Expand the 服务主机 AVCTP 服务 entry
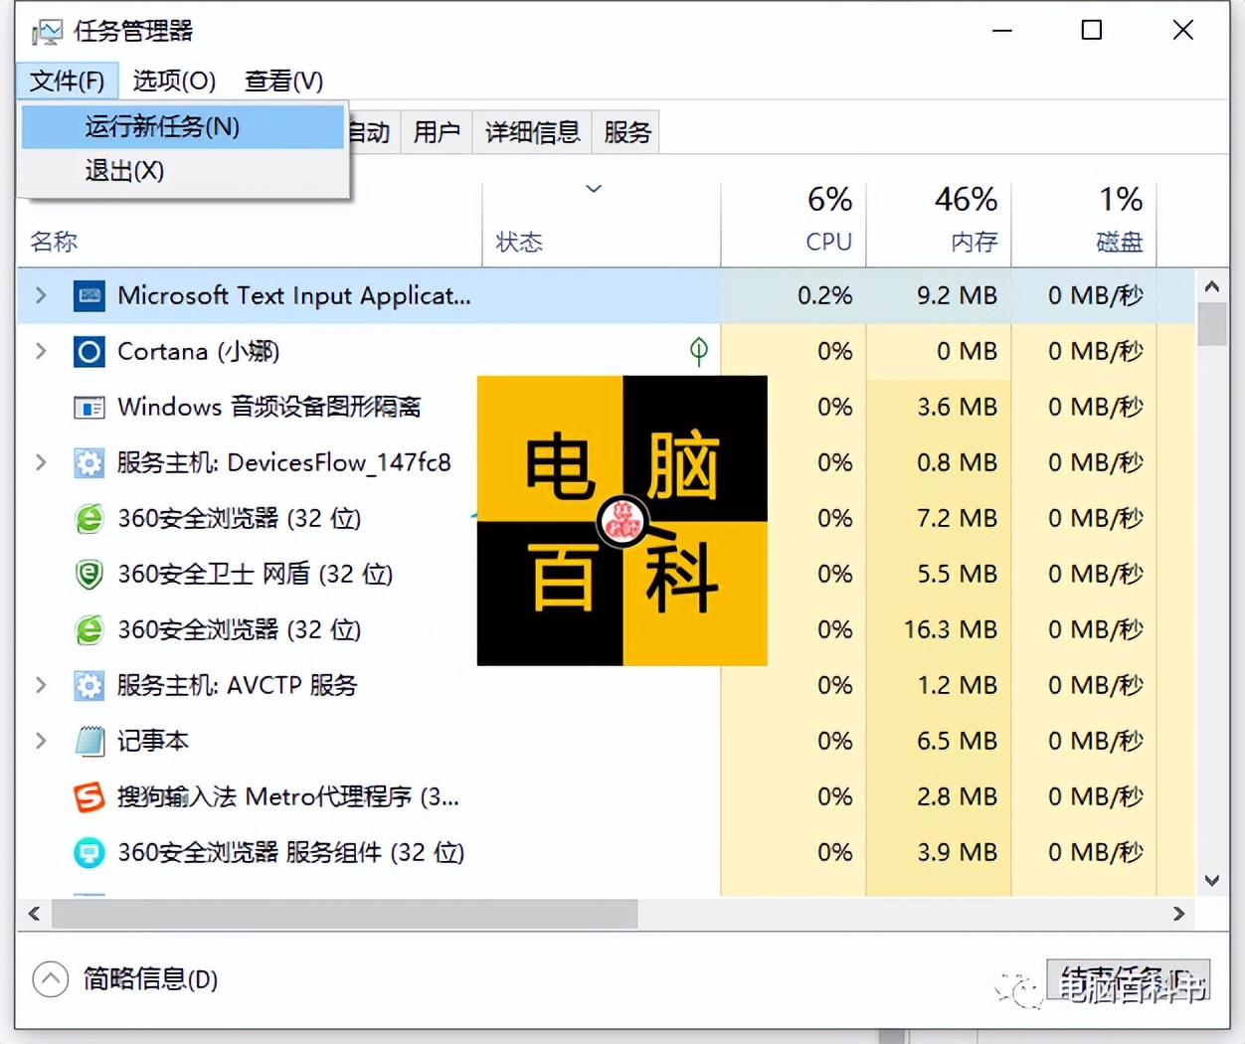 (x=40, y=685)
